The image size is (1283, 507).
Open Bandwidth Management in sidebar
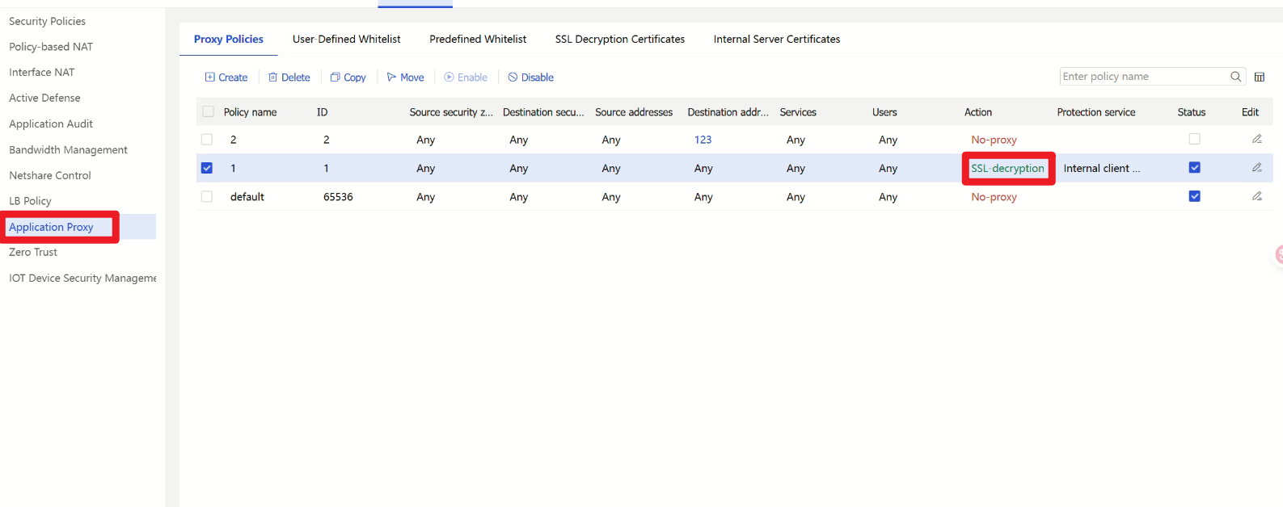[68, 149]
